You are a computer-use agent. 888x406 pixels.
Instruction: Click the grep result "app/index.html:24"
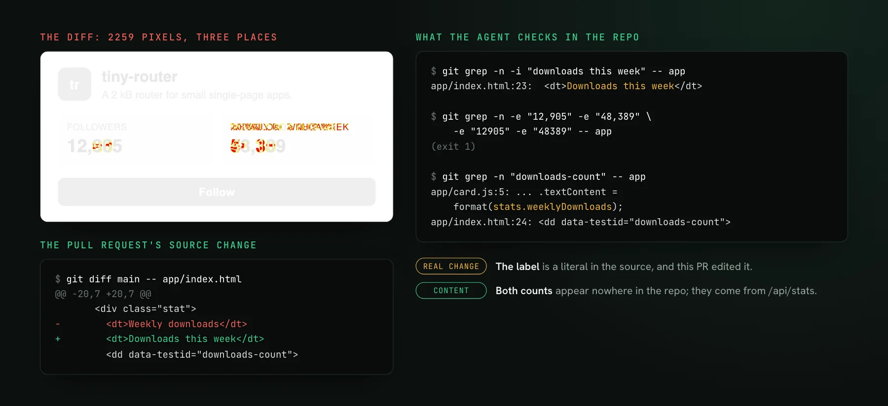581,222
